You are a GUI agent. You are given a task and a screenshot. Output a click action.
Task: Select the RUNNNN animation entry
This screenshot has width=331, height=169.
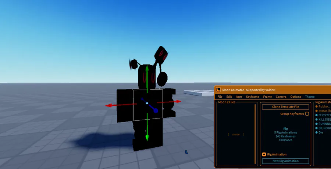click(323, 124)
